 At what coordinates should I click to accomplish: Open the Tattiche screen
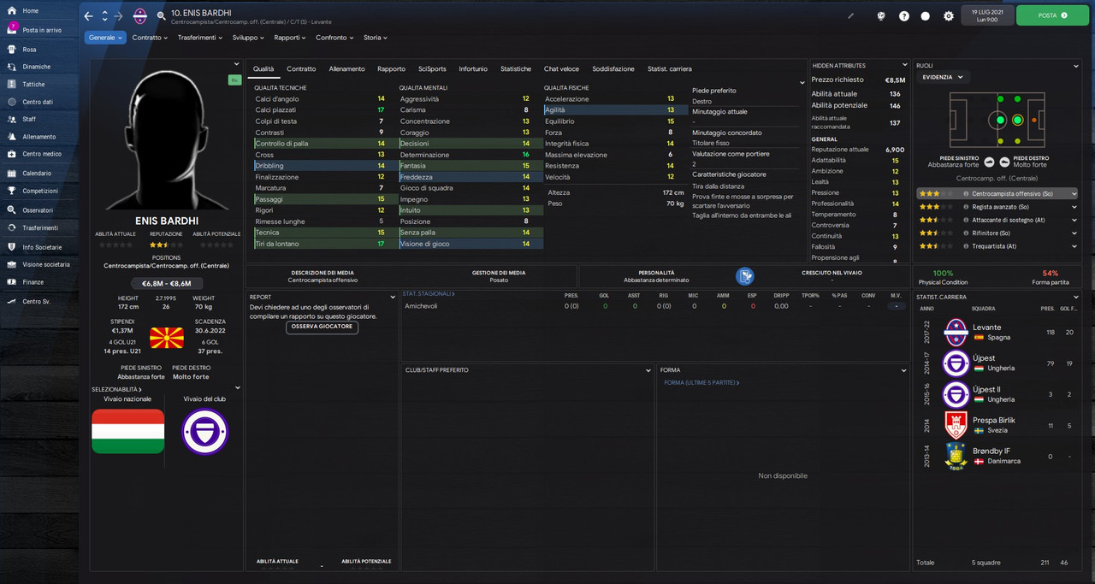pos(33,85)
